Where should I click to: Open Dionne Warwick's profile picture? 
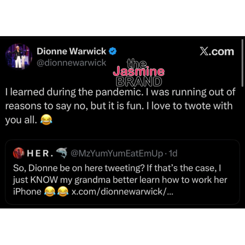(19, 57)
